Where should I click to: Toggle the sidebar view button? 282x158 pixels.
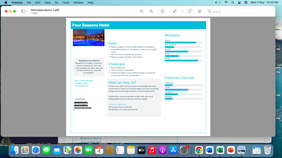23,11
